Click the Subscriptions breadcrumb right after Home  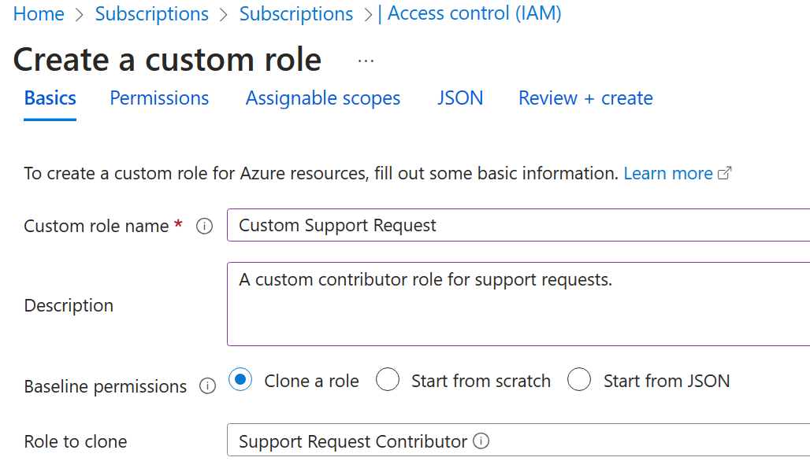[x=152, y=14]
